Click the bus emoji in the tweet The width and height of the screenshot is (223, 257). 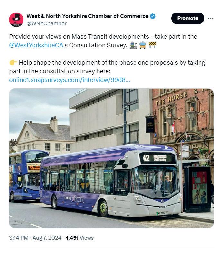143,45
